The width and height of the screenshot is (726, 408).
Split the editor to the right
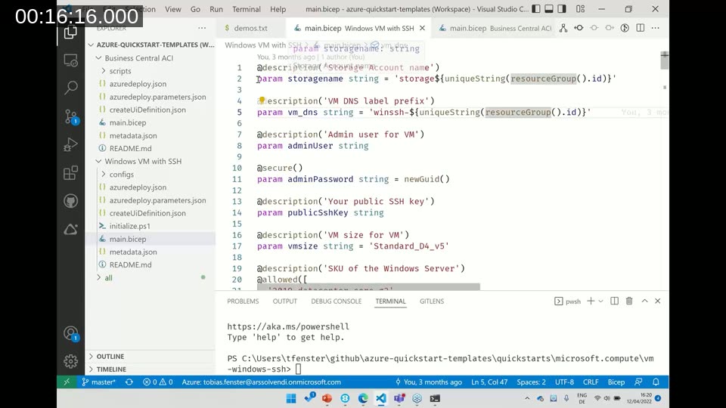click(x=641, y=28)
